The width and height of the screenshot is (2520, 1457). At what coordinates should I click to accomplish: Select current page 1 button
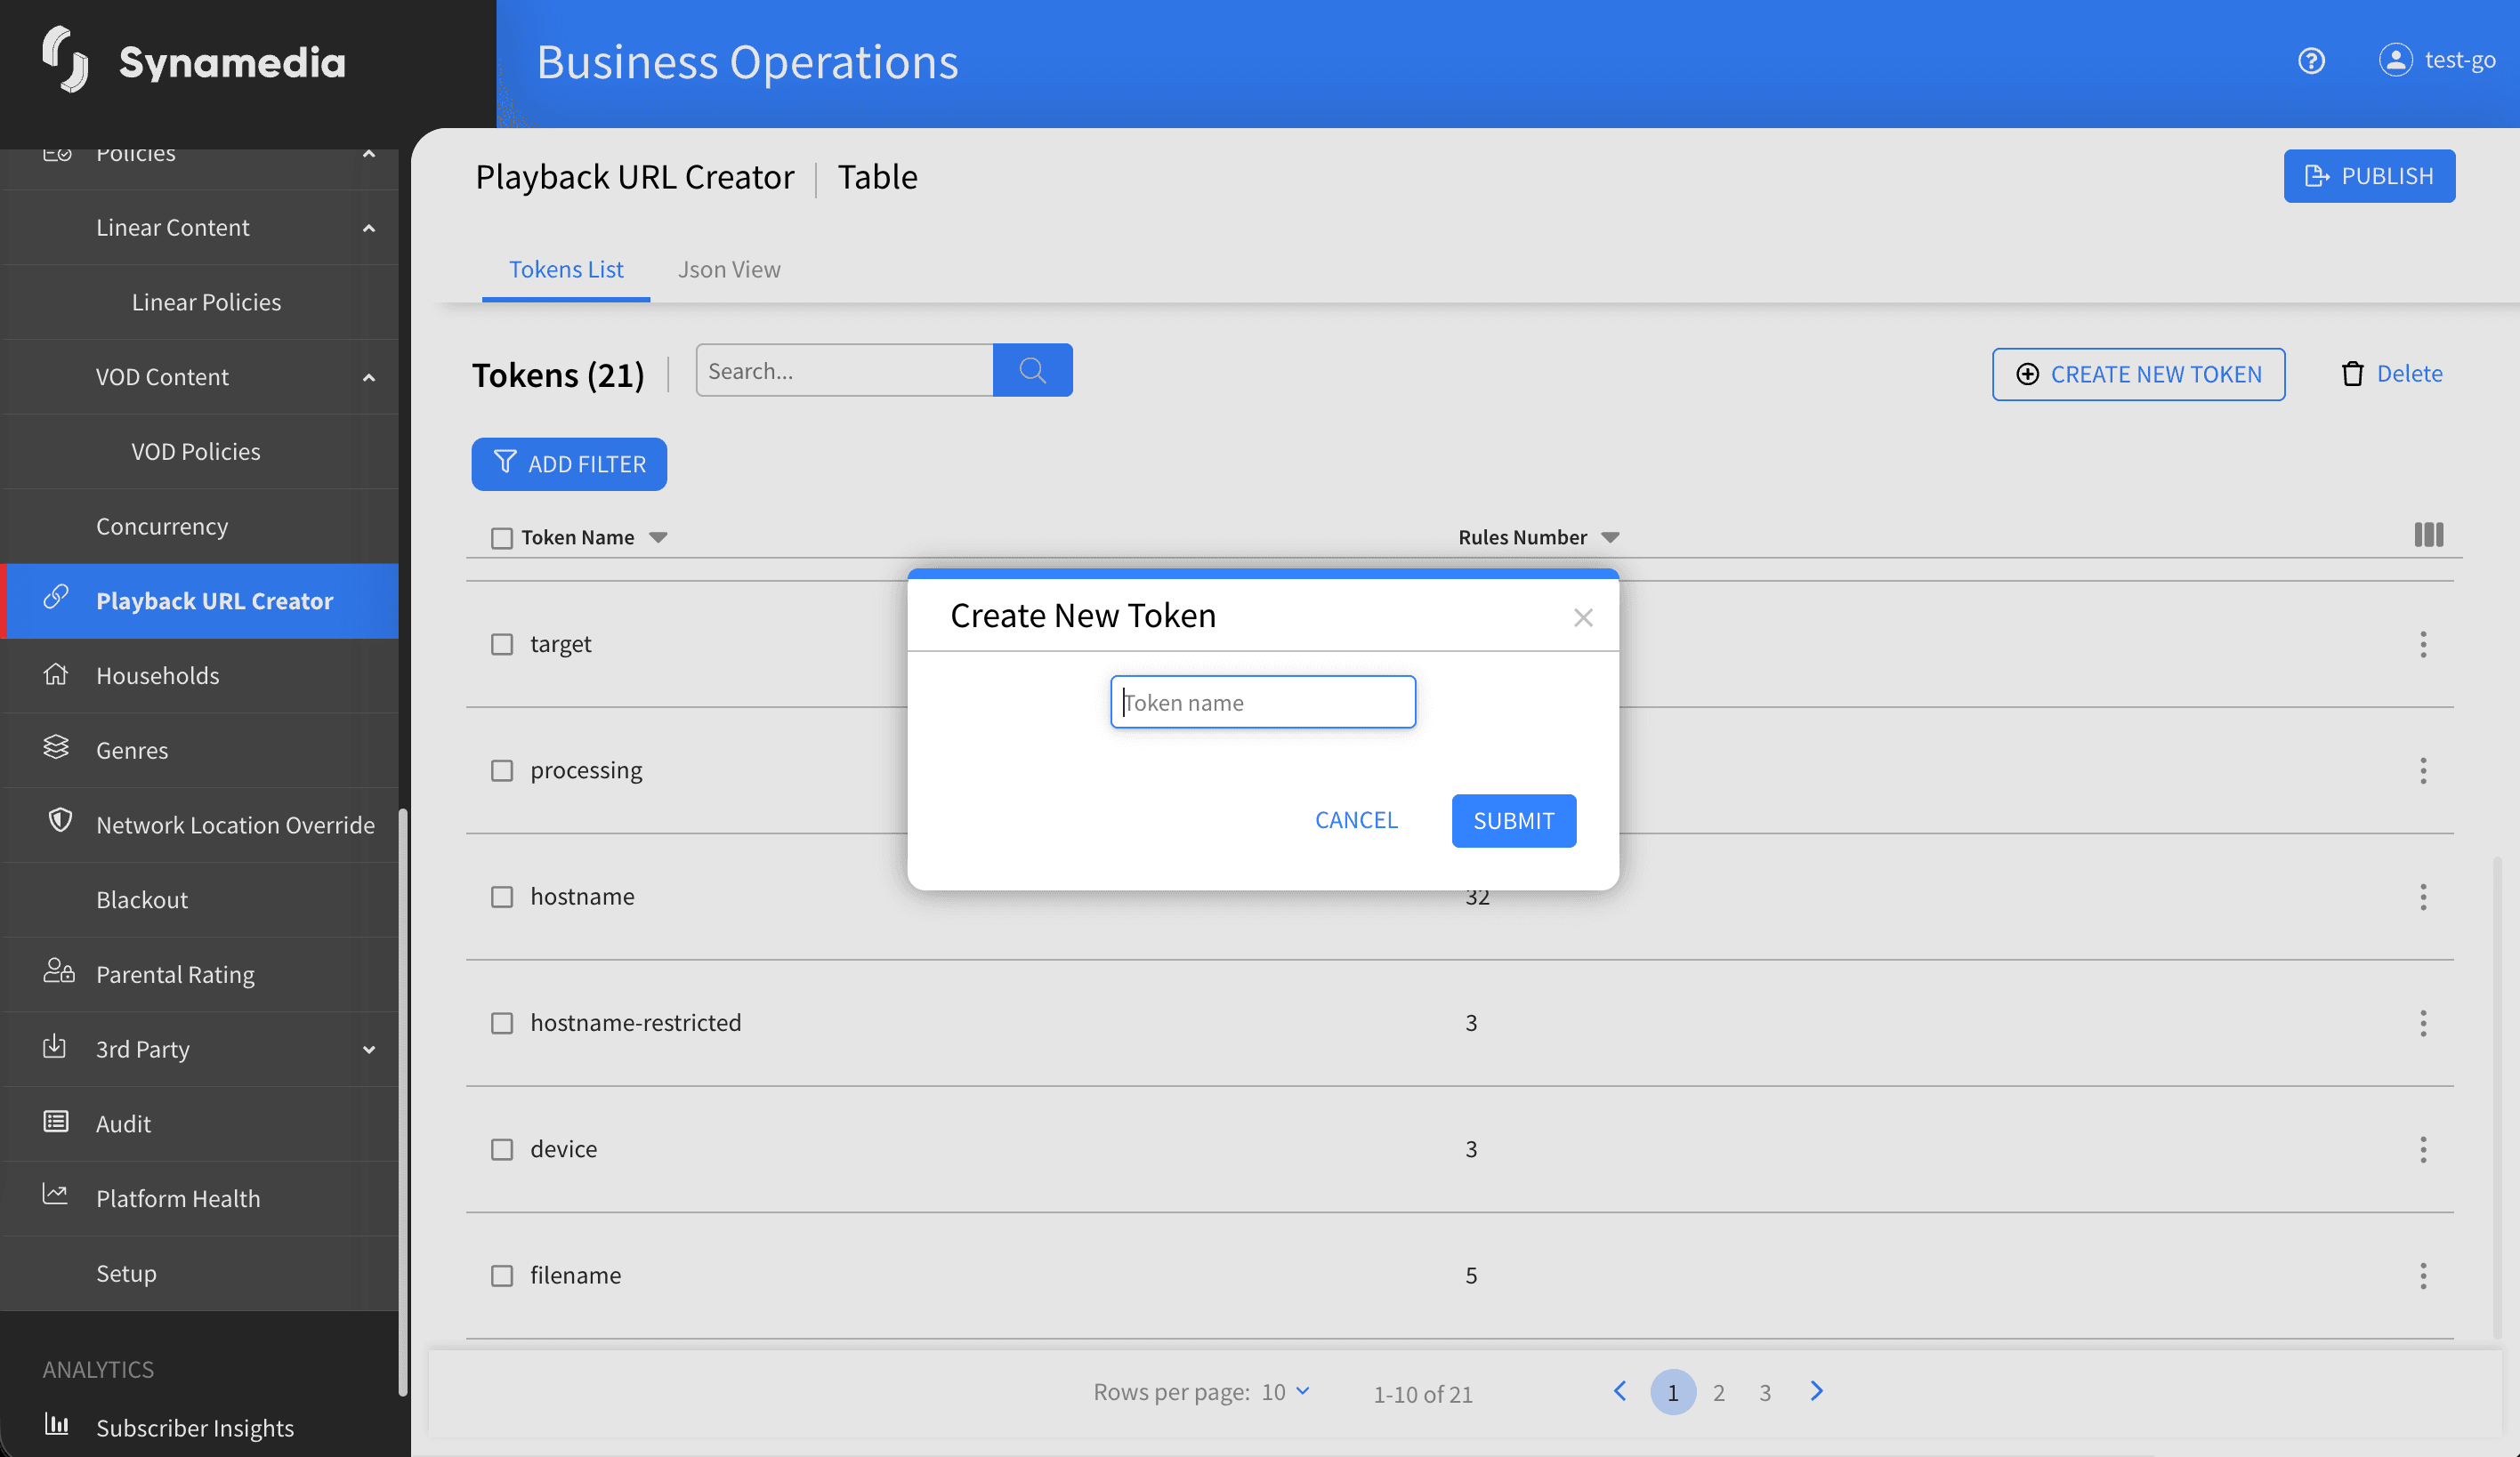coord(1672,1392)
